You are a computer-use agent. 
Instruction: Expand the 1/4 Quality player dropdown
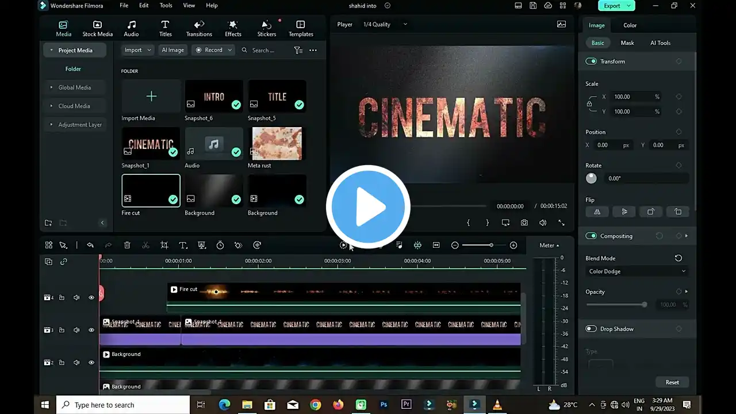coord(385,25)
